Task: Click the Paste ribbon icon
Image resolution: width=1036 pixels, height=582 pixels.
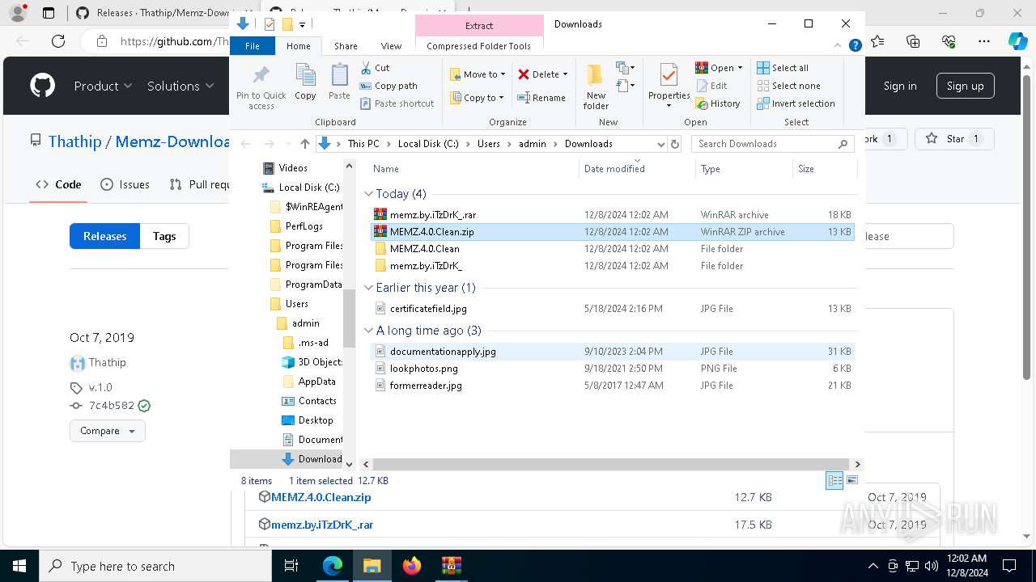Action: pyautogui.click(x=339, y=76)
